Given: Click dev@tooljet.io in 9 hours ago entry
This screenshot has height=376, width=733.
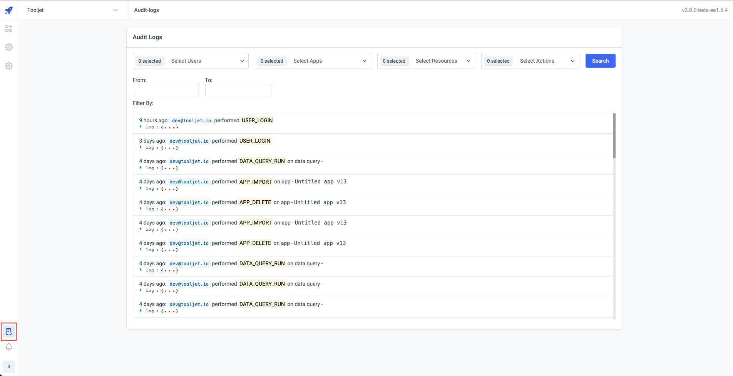Looking at the screenshot, I should coord(191,120).
